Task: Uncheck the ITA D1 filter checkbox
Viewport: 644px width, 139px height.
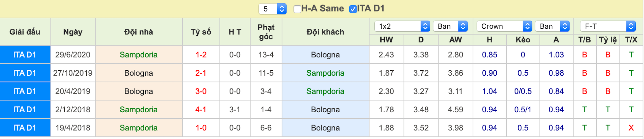Action: 353,9
